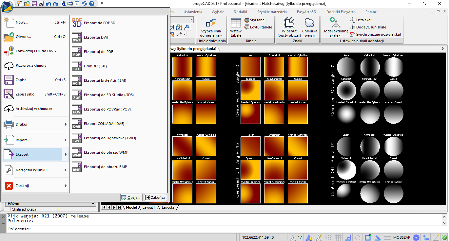The width and height of the screenshot is (449, 241).
Task: Click the Wstaw tabelę table icon
Action: [x=236, y=23]
